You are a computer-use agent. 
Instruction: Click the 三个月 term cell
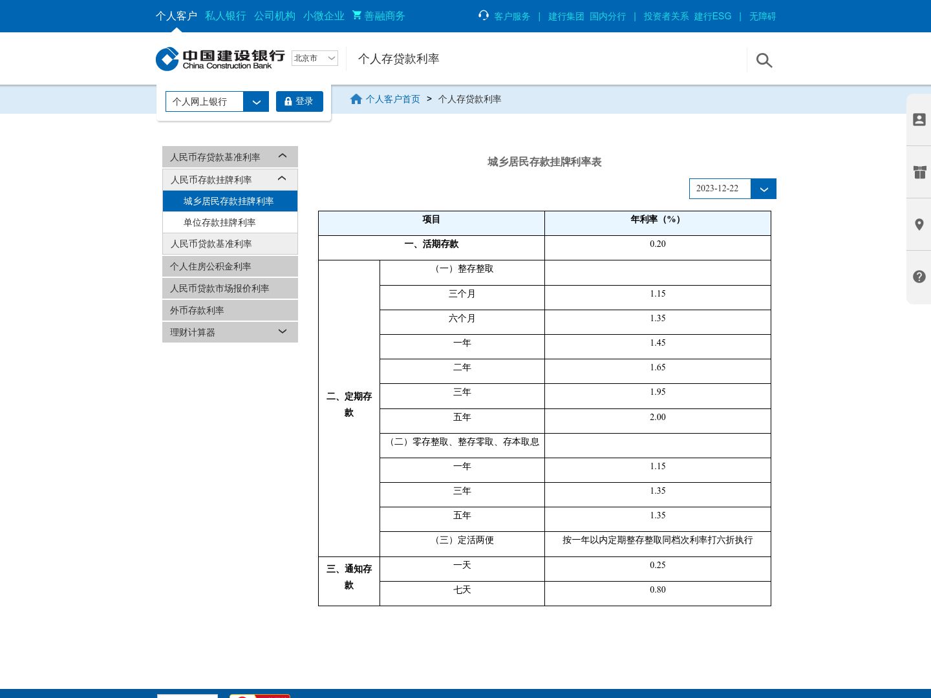[x=462, y=297]
